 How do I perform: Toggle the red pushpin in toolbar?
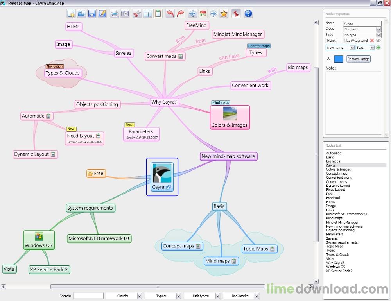pyautogui.click(x=236, y=14)
